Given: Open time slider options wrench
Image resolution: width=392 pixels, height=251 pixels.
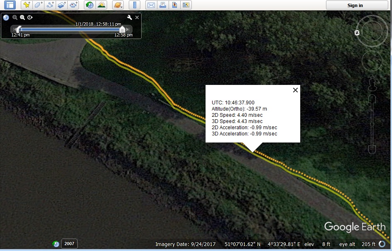Looking at the screenshot, I should (x=129, y=17).
